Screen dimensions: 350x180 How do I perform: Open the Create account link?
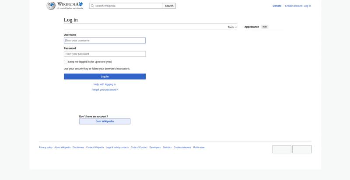[294, 6]
